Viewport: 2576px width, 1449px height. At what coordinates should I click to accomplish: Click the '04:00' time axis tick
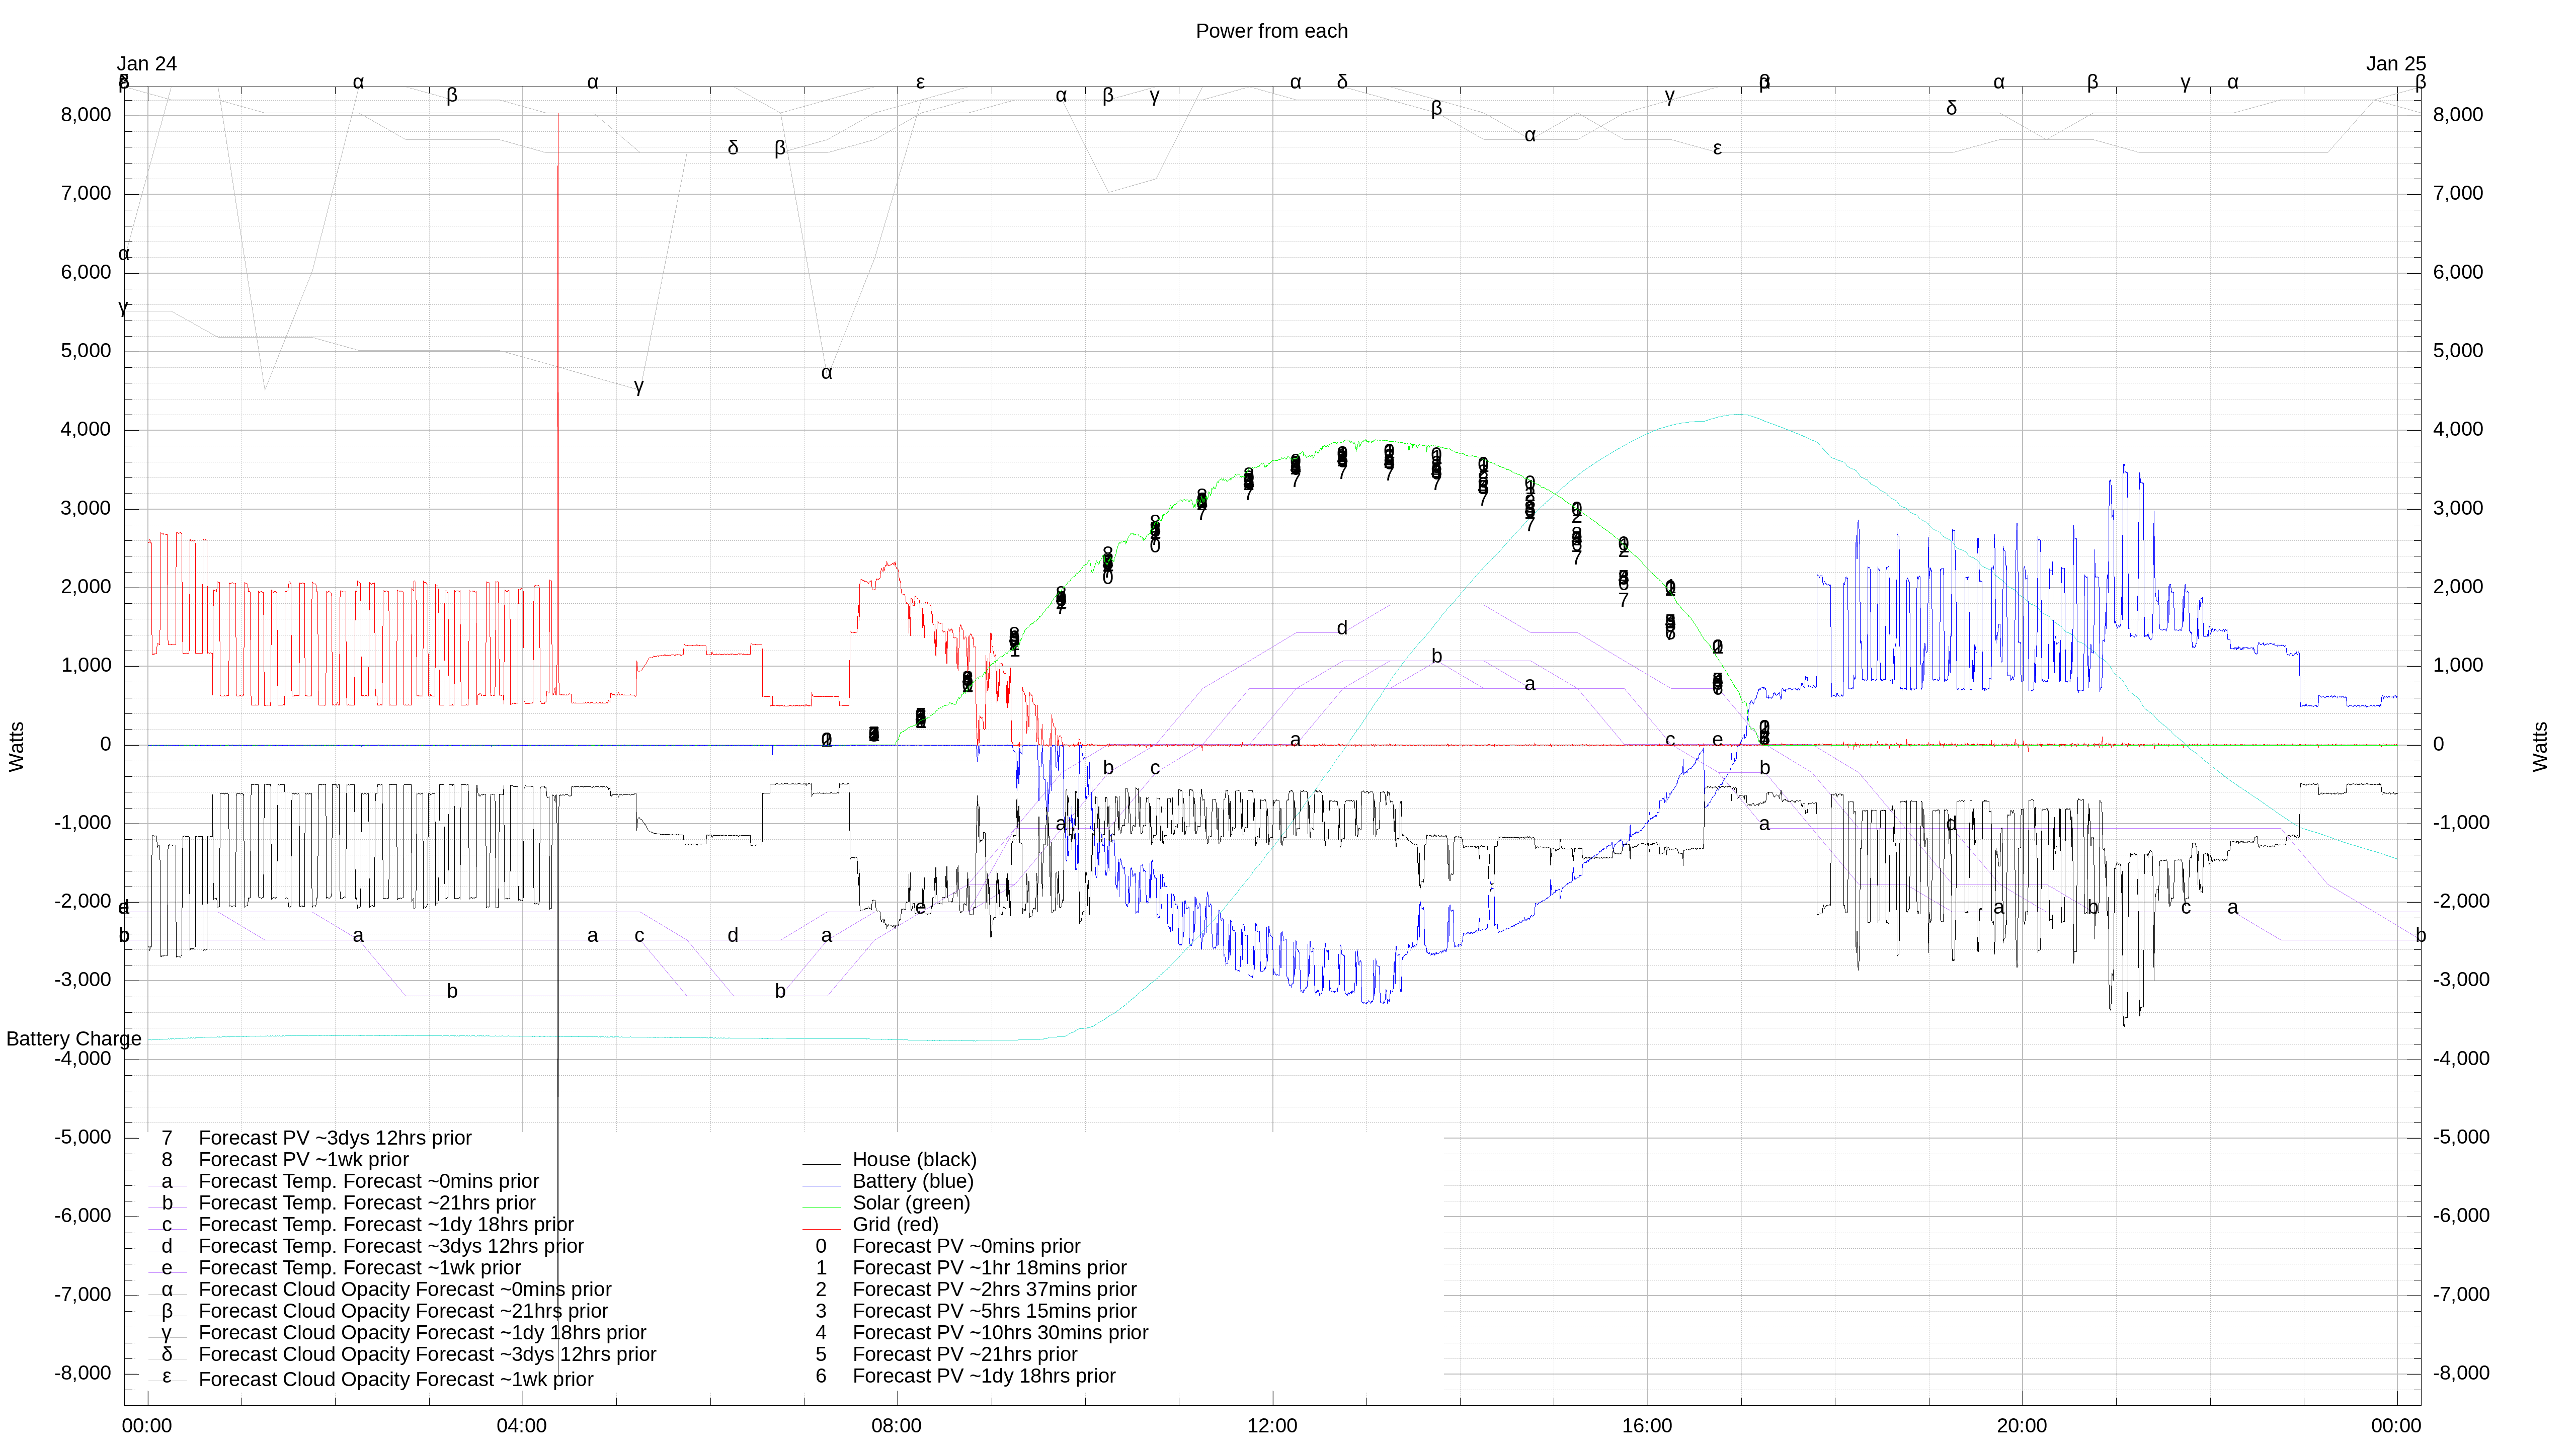point(521,1427)
